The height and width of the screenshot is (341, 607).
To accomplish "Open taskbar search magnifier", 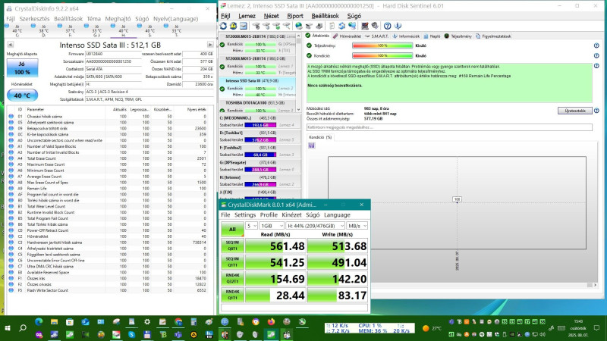I will tap(23, 328).
